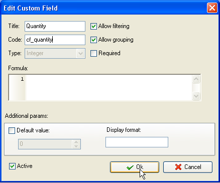The height and width of the screenshot is (183, 220).
Task: Uncheck Allow filtering checkbox
Action: (x=93, y=26)
